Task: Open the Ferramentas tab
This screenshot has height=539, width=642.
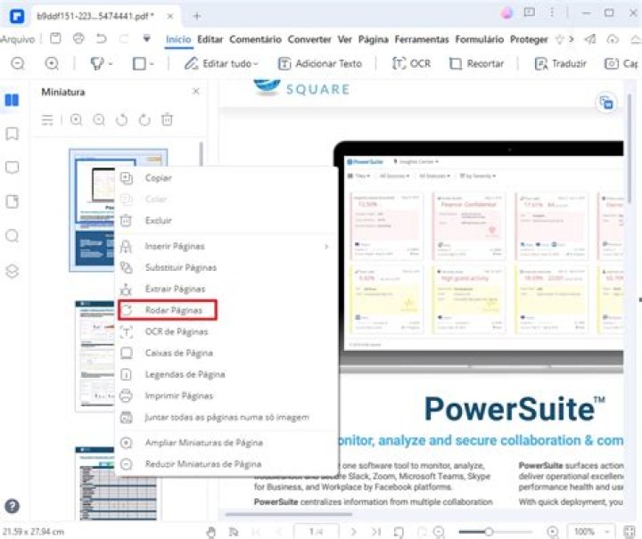Action: (x=421, y=39)
